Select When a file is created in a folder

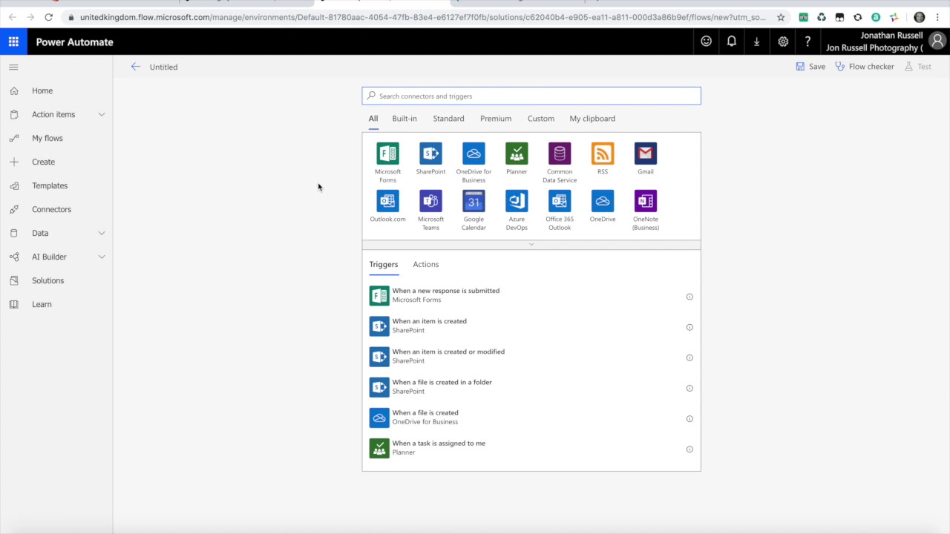531,386
